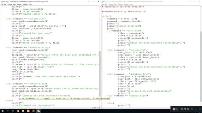Click the Col status indicator in server.py

[x=98, y=108]
